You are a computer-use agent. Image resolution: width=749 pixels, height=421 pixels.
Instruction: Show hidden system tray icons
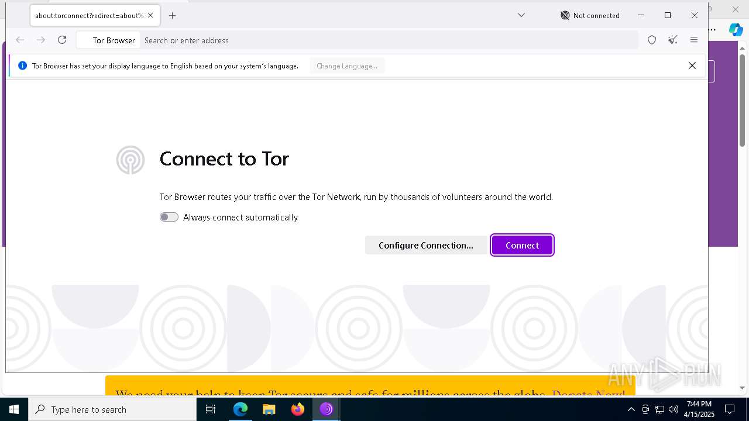tap(631, 409)
